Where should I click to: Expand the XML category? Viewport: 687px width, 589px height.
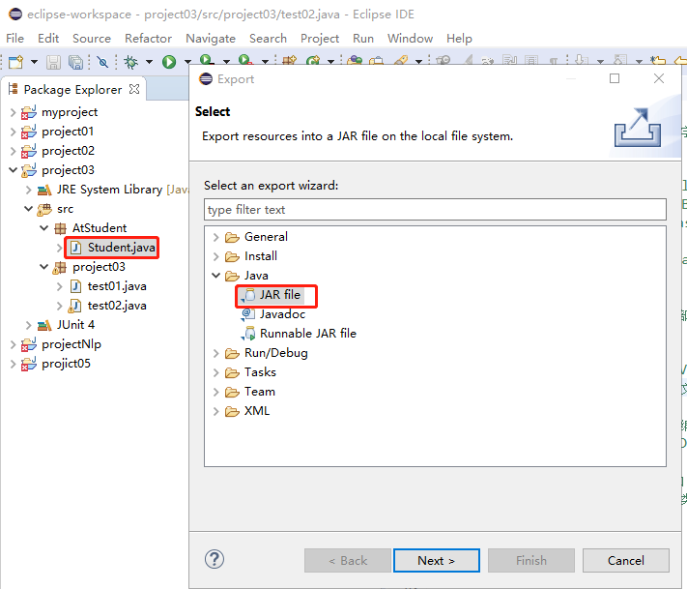pos(216,411)
